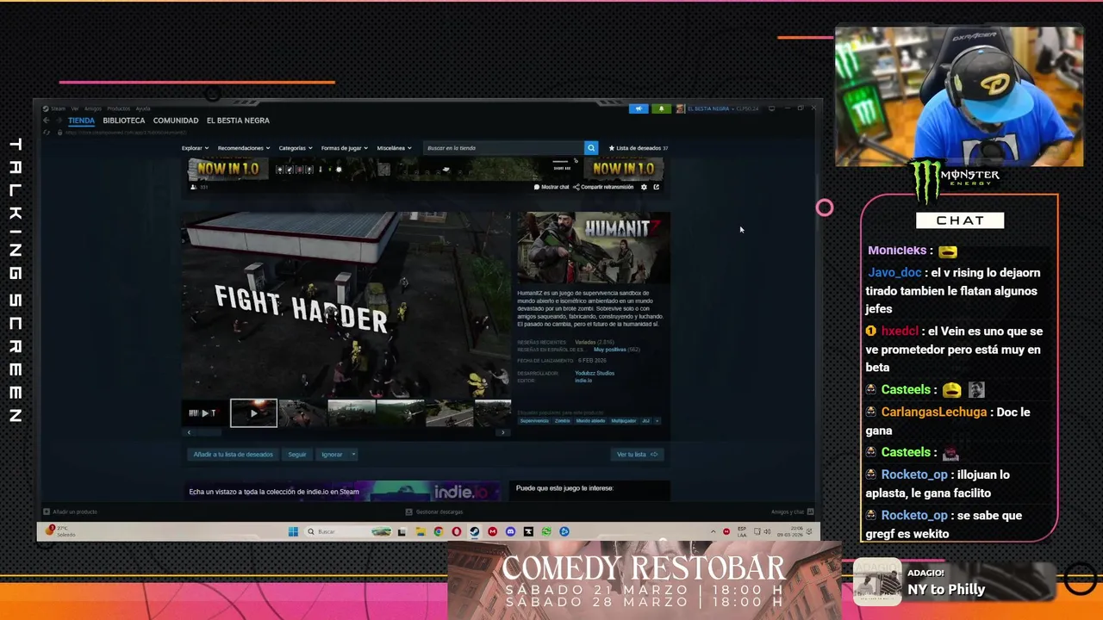Switch to the BIBLIOTECA tab

(x=124, y=121)
